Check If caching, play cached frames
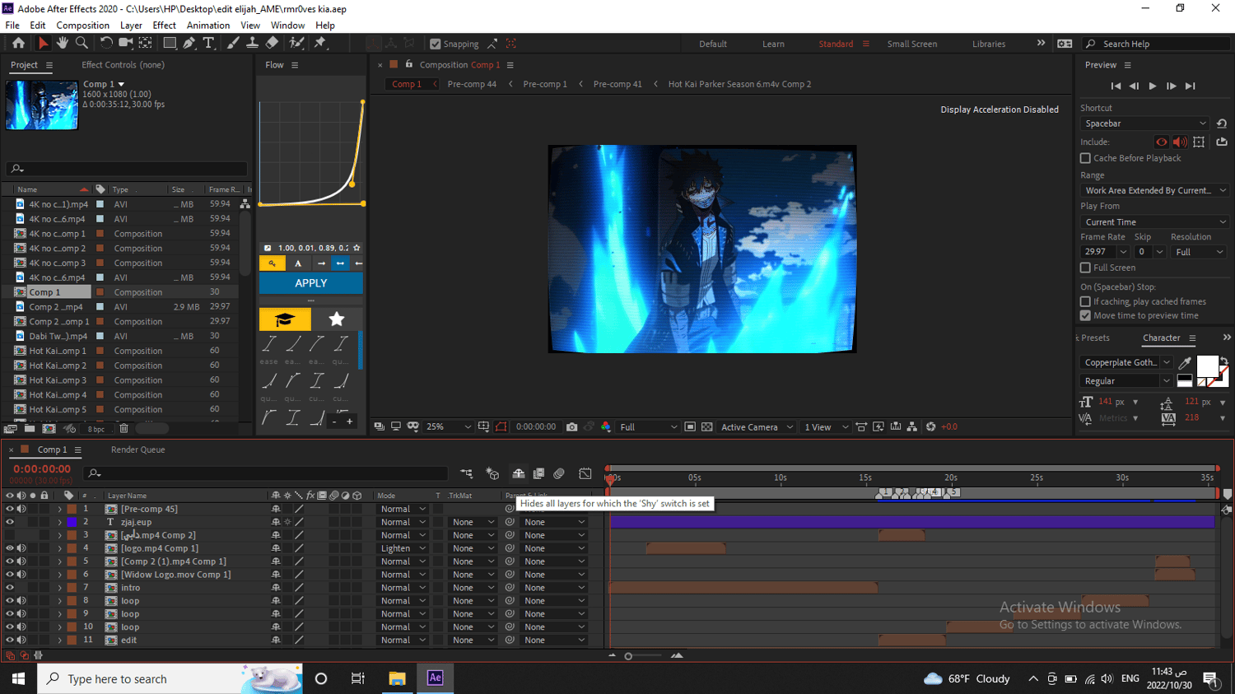Viewport: 1235px width, 694px height. (1085, 301)
